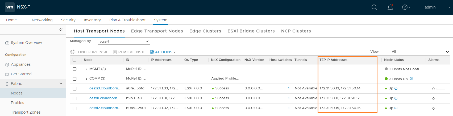Click the Remove NSX trash icon
Screen dimensions: 453x116
(115, 52)
